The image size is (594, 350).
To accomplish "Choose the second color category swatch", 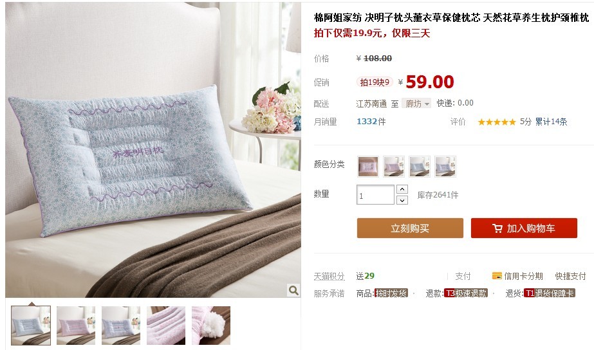I will [394, 167].
